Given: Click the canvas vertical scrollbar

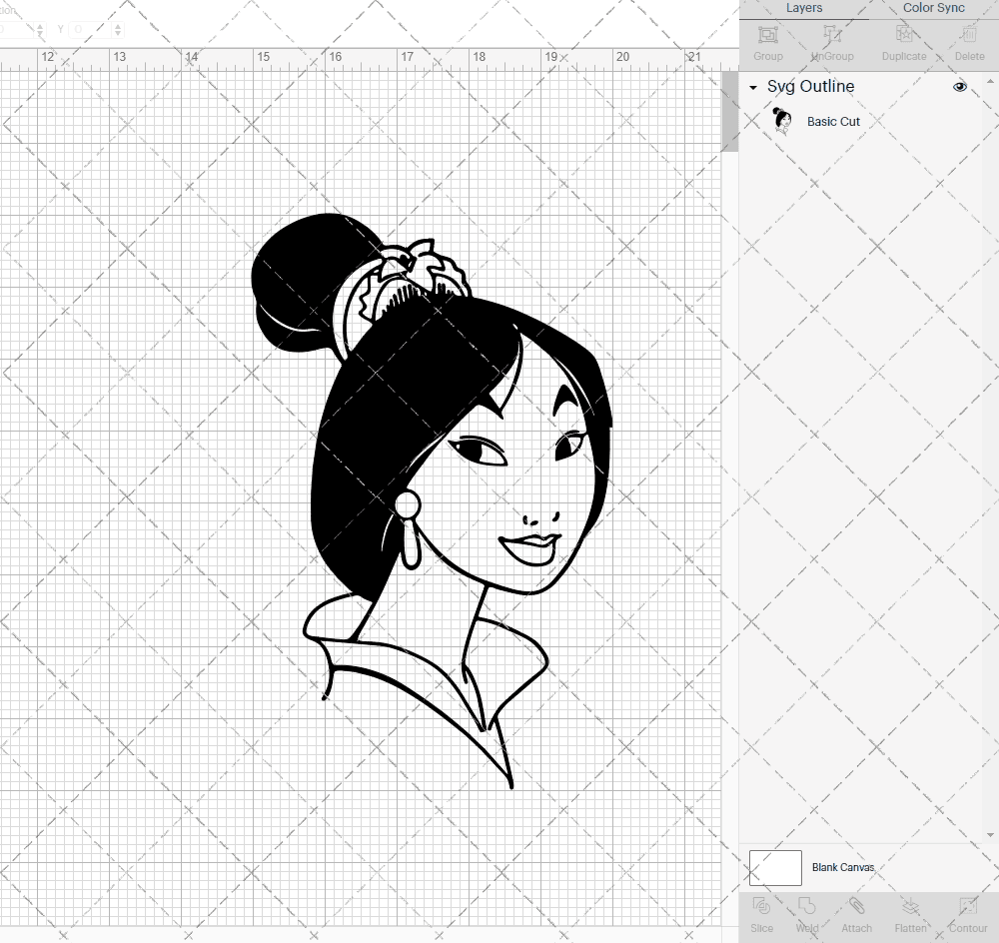Looking at the screenshot, I should point(730,112).
